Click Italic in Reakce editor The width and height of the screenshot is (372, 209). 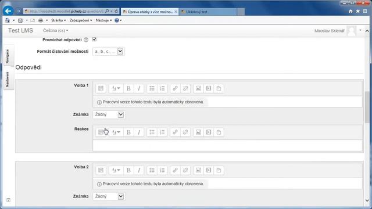tap(139, 132)
